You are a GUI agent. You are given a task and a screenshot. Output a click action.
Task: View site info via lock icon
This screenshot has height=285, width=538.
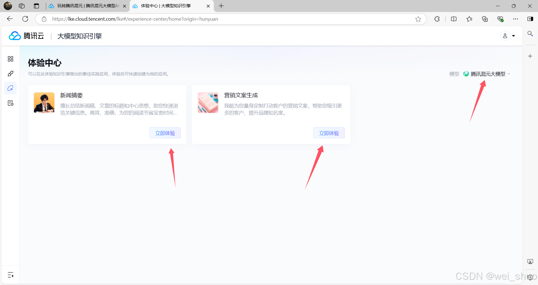44,19
